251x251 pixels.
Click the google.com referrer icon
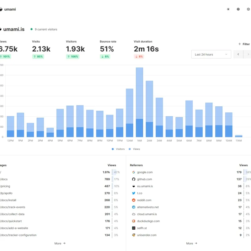134,172
